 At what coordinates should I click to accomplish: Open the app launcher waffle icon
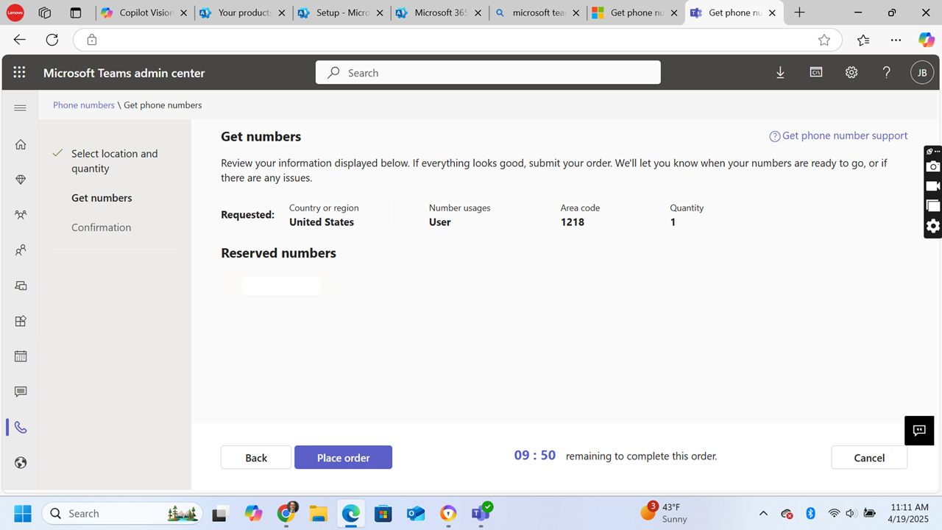(x=20, y=72)
